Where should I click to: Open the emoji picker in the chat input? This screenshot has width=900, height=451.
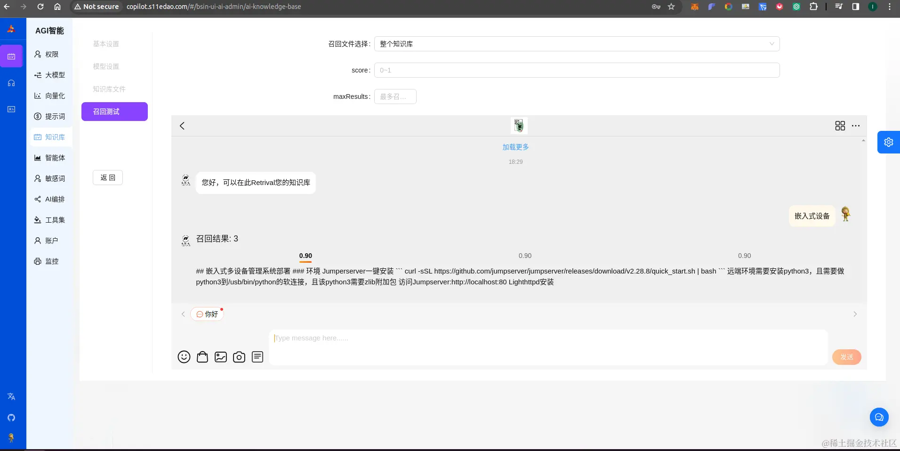pos(183,357)
